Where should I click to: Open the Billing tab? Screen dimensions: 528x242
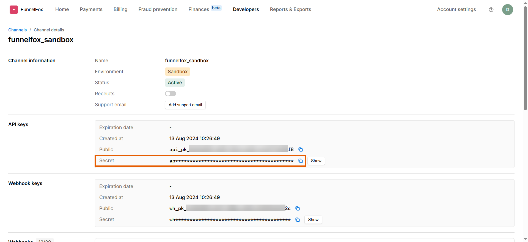pos(120,9)
